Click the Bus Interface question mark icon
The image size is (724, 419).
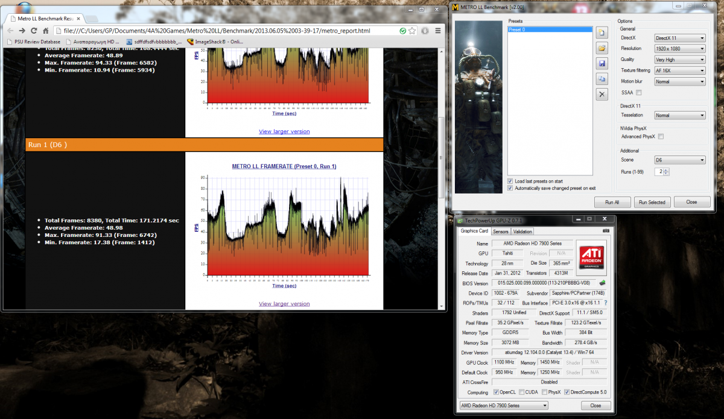click(605, 303)
